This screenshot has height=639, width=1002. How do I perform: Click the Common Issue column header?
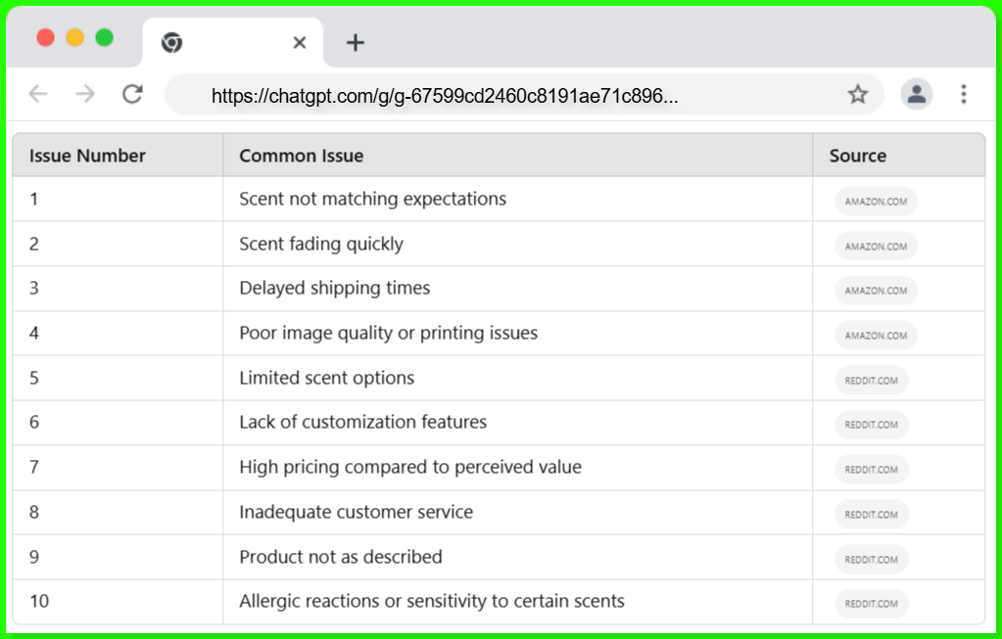301,156
